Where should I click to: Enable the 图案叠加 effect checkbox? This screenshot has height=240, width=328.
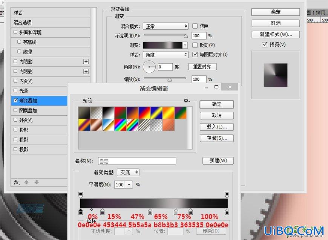click(x=15, y=110)
